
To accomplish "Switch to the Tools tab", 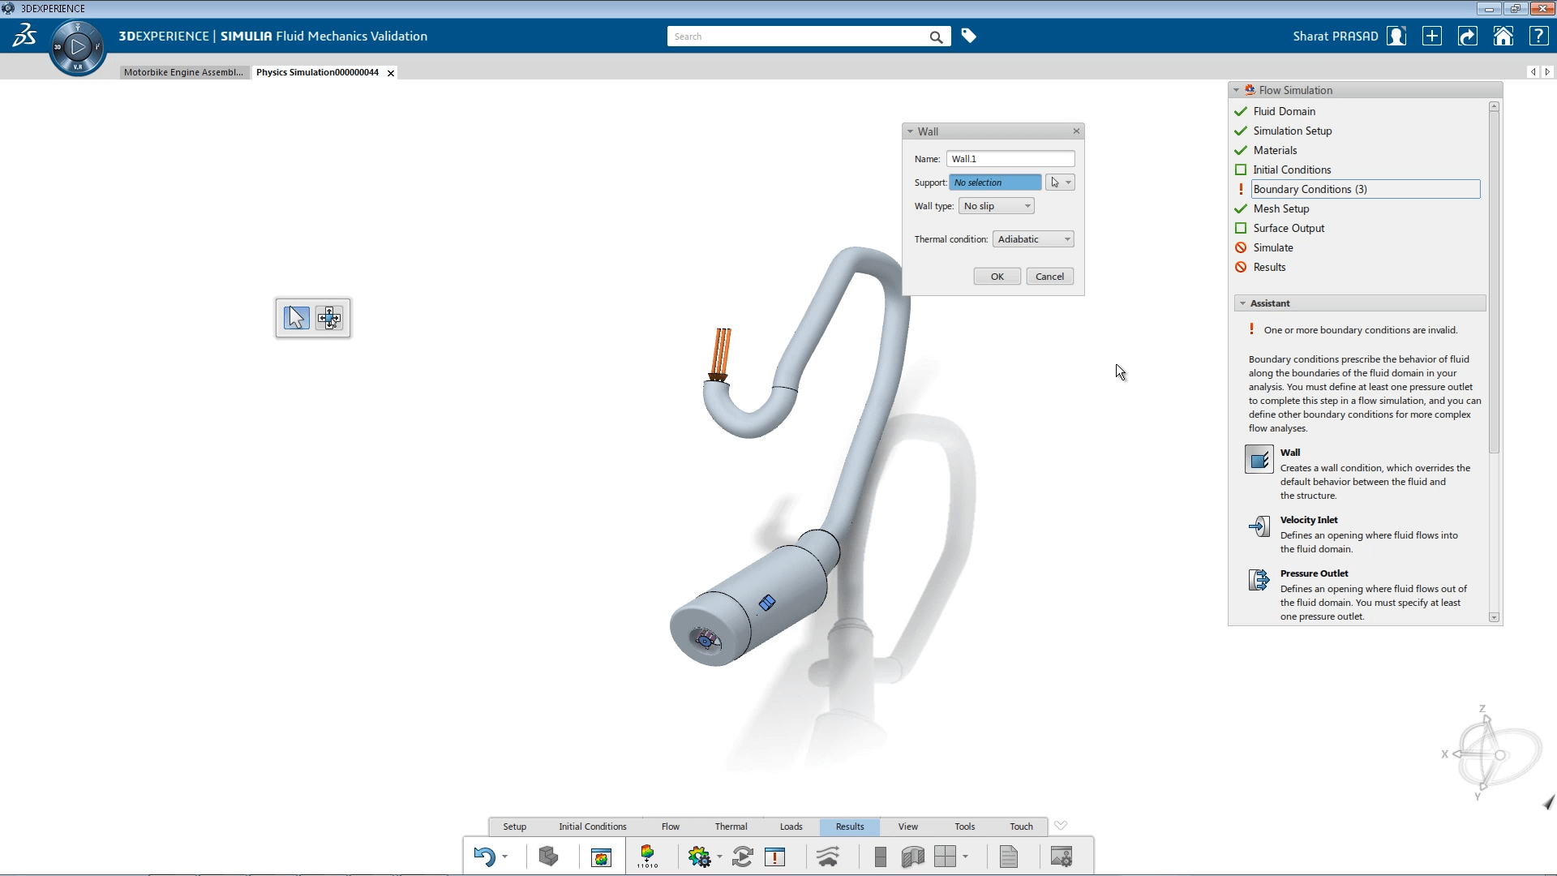I will point(965,827).
